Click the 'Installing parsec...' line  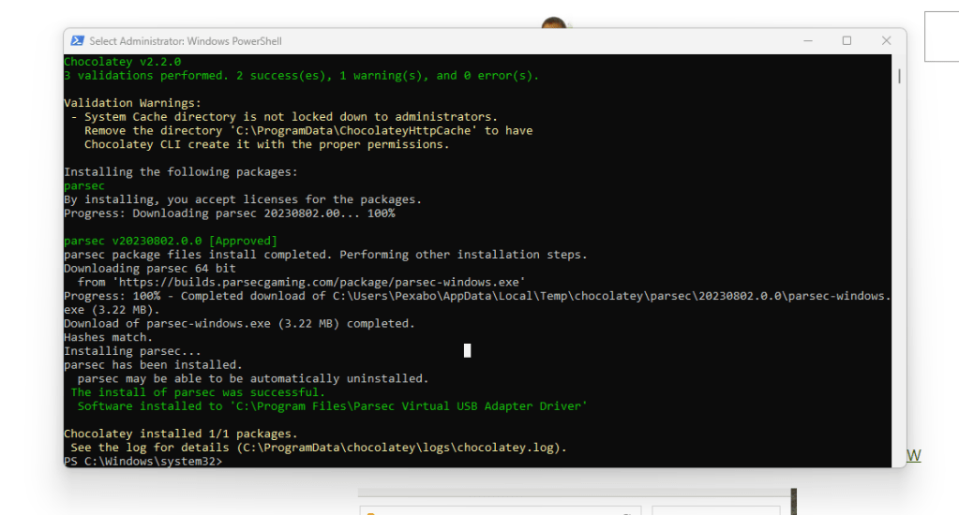pyautogui.click(x=133, y=351)
